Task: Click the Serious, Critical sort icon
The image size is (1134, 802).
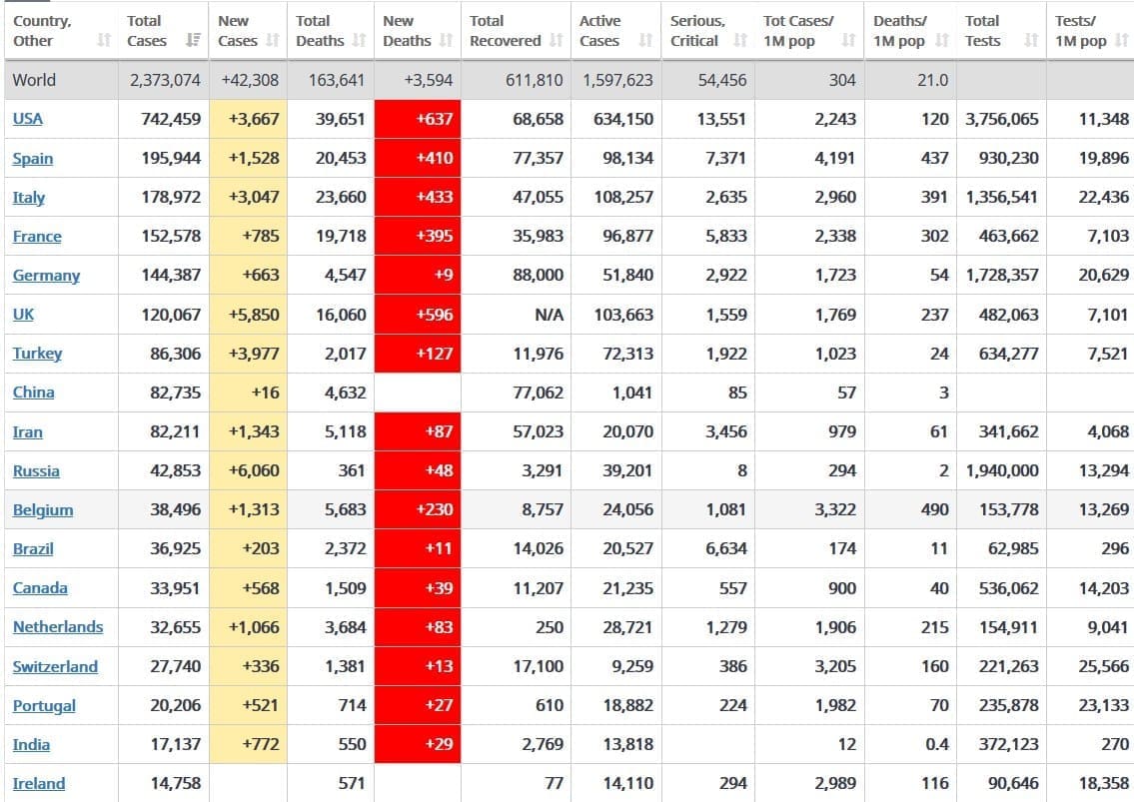Action: pyautogui.click(x=739, y=41)
